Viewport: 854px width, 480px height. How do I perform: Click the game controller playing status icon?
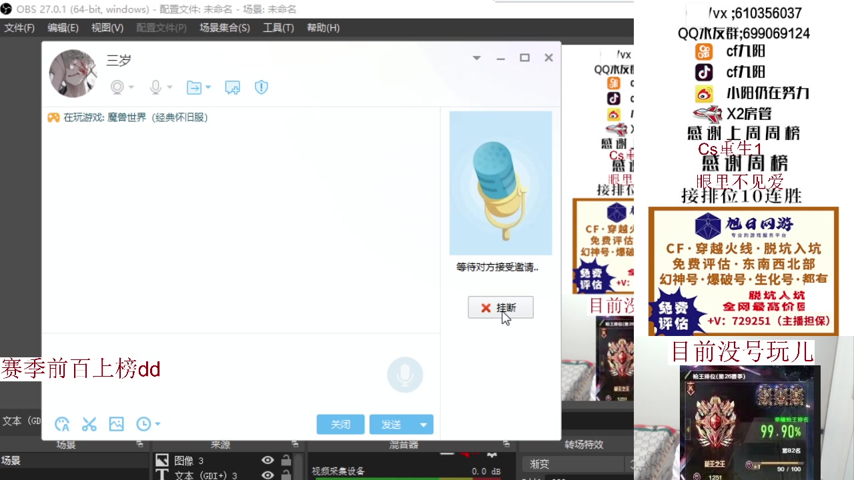(53, 117)
